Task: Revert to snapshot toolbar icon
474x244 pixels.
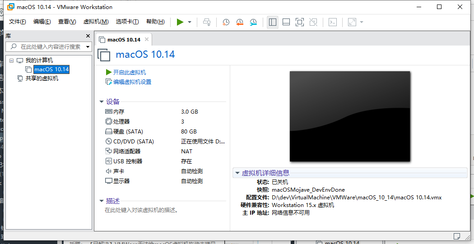Action: click(x=240, y=22)
